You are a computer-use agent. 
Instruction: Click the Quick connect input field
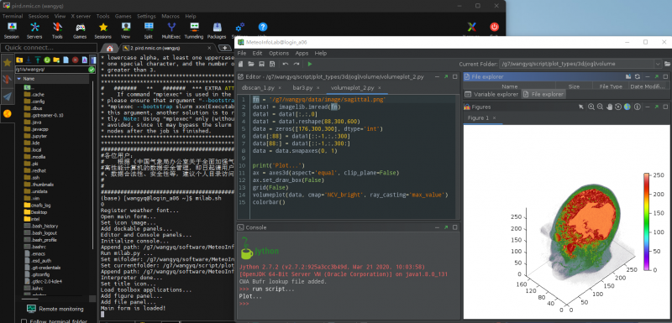tap(49, 48)
